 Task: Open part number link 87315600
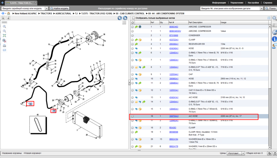point(174,35)
